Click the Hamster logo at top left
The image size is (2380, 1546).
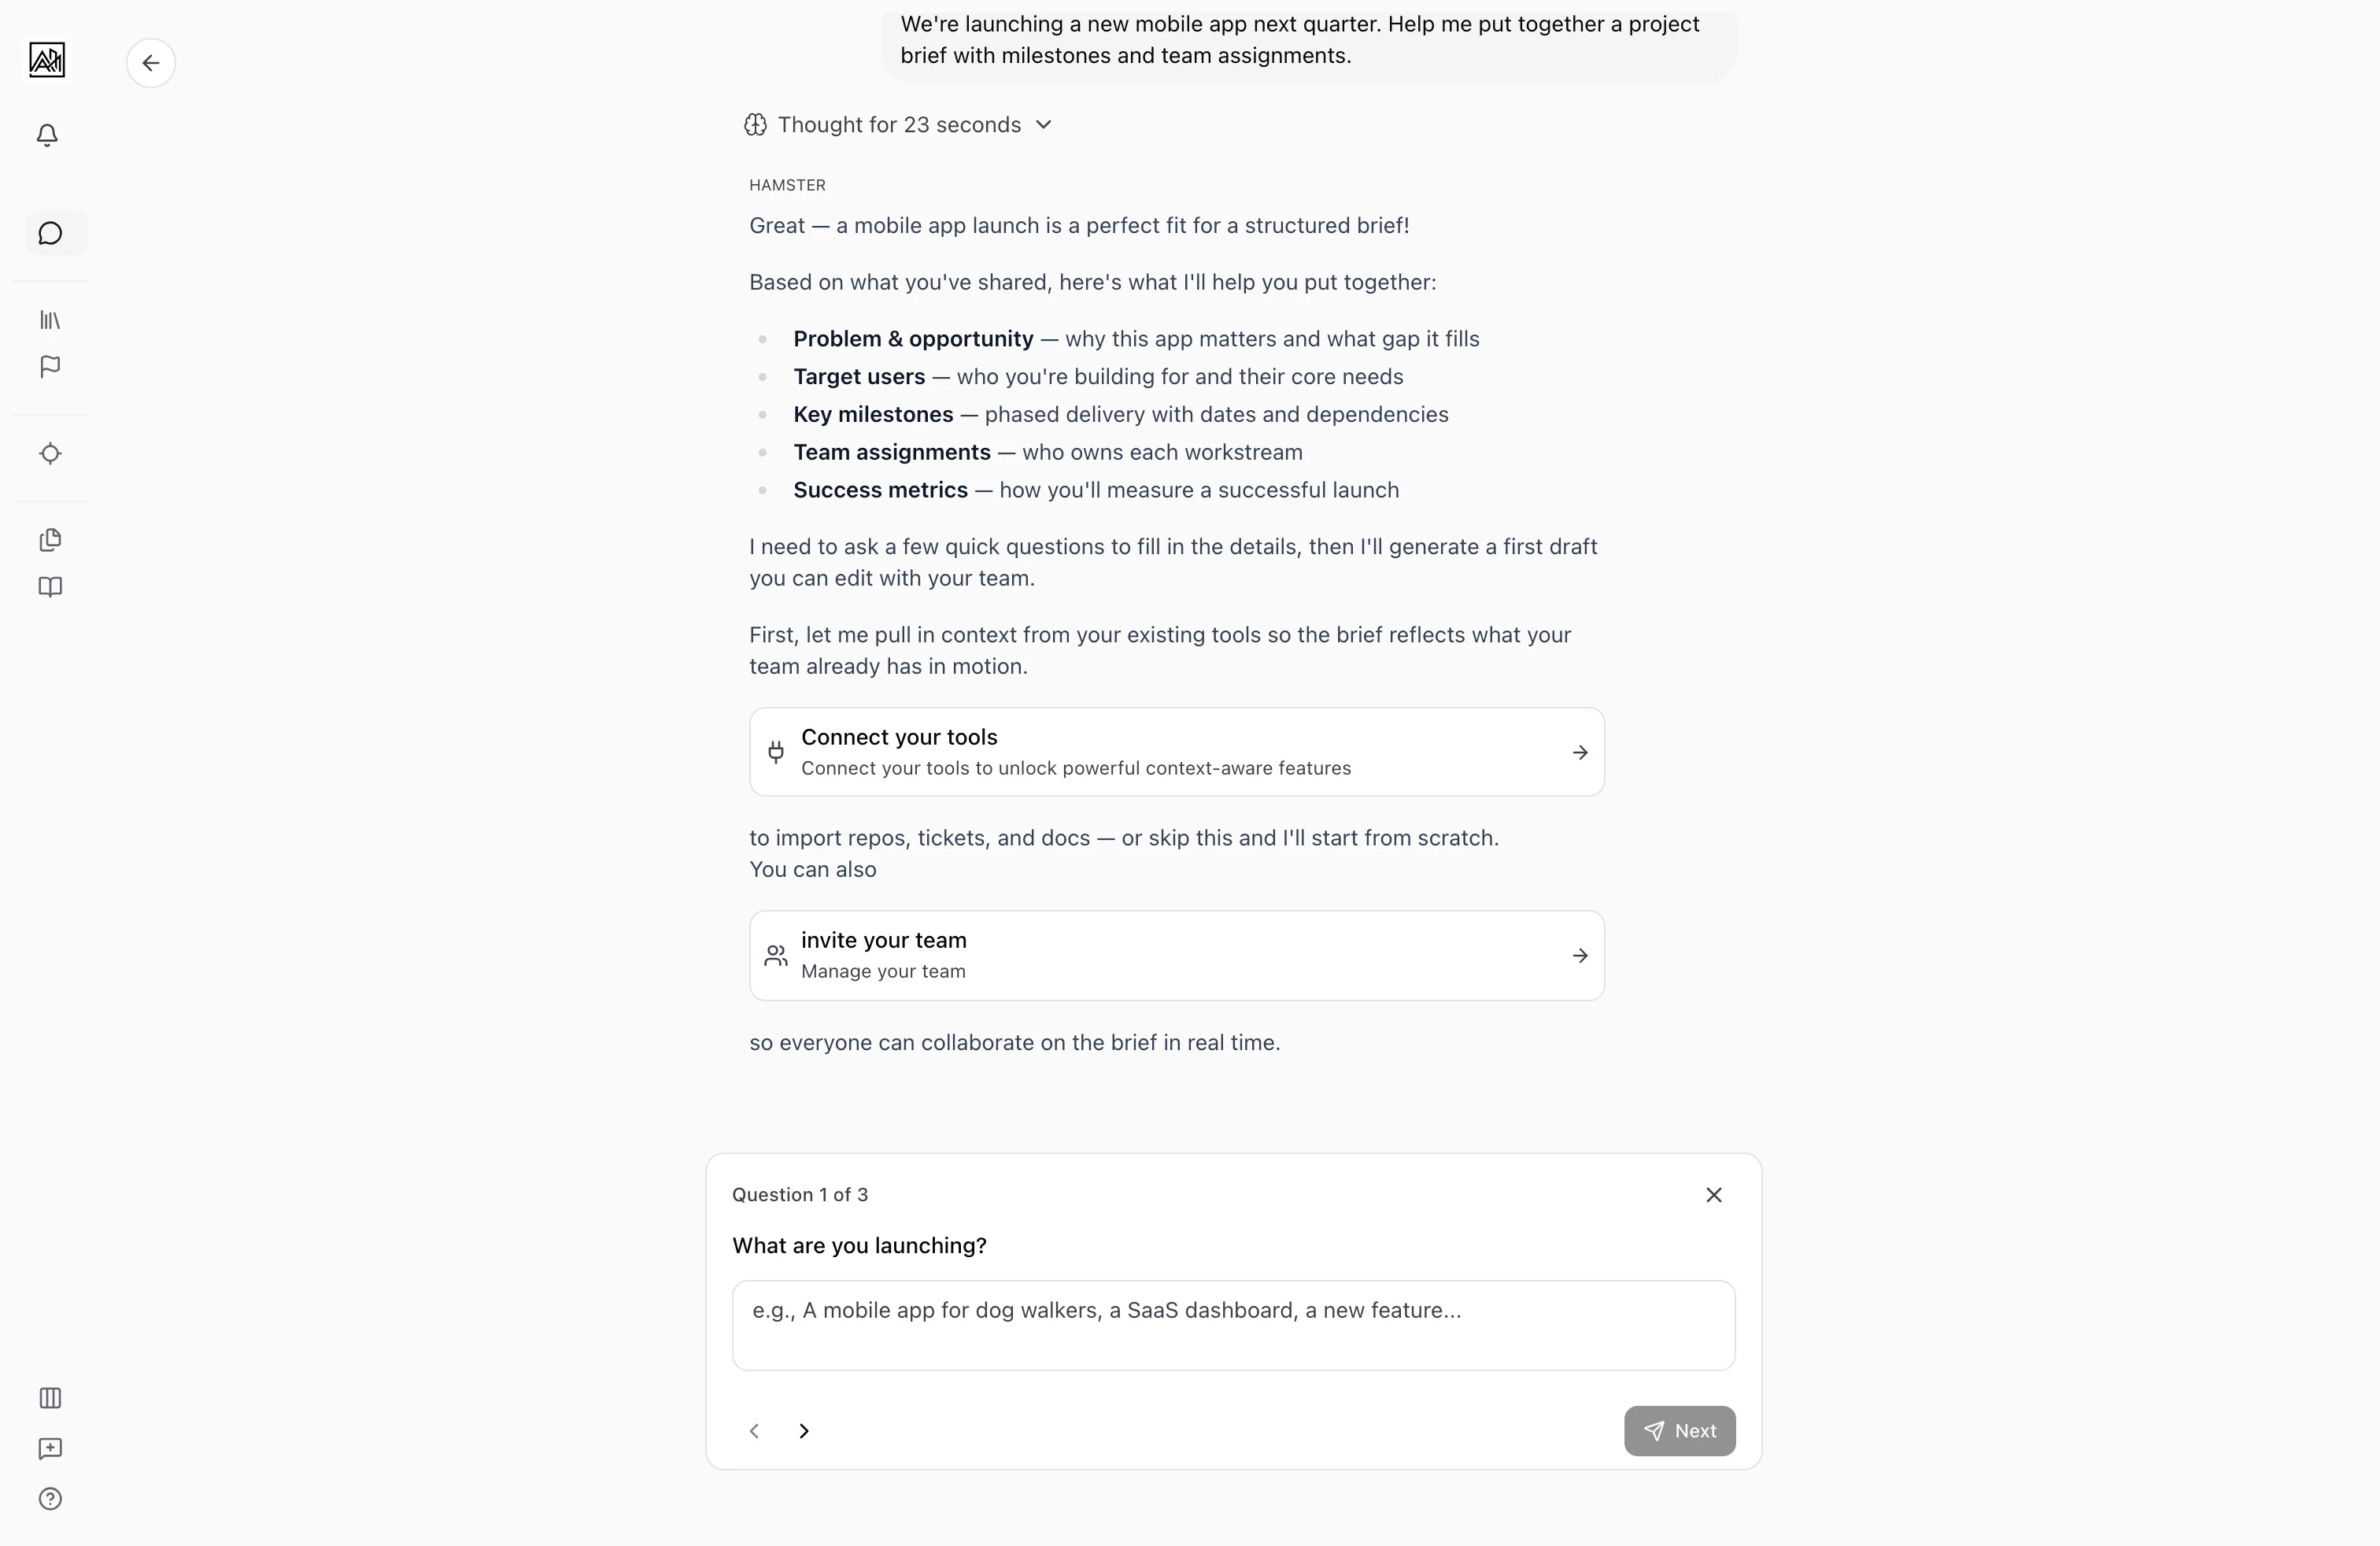pyautogui.click(x=46, y=61)
